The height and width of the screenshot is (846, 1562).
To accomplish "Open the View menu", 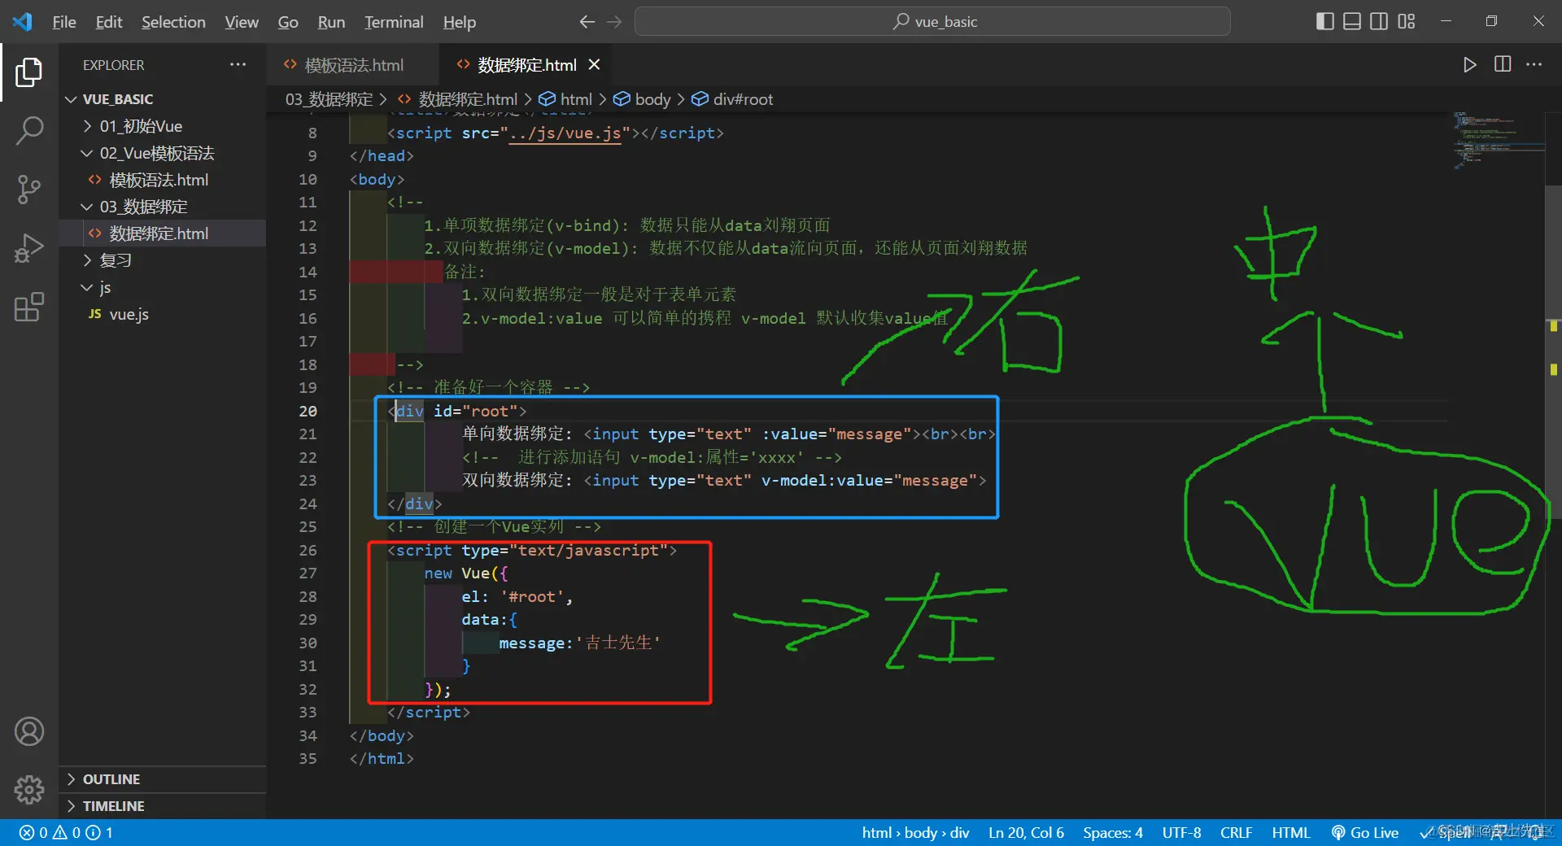I will click(242, 22).
